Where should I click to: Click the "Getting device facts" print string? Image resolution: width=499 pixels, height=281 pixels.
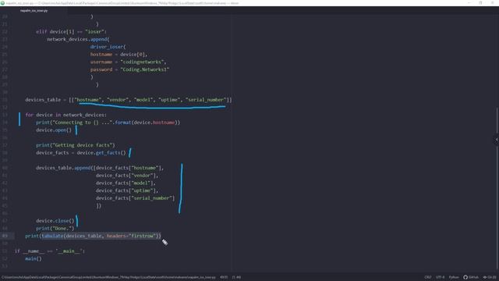(83, 145)
